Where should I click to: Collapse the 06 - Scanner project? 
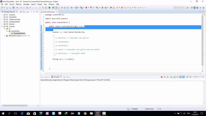click(2, 26)
